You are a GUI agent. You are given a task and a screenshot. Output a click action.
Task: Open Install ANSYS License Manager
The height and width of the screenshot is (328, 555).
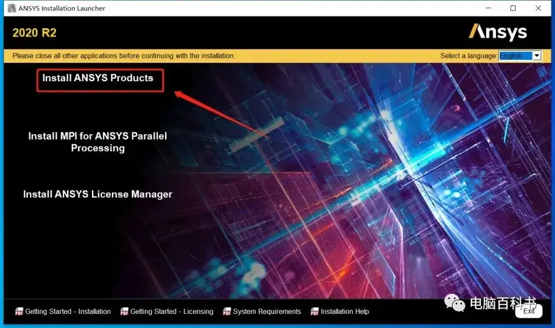tap(98, 194)
